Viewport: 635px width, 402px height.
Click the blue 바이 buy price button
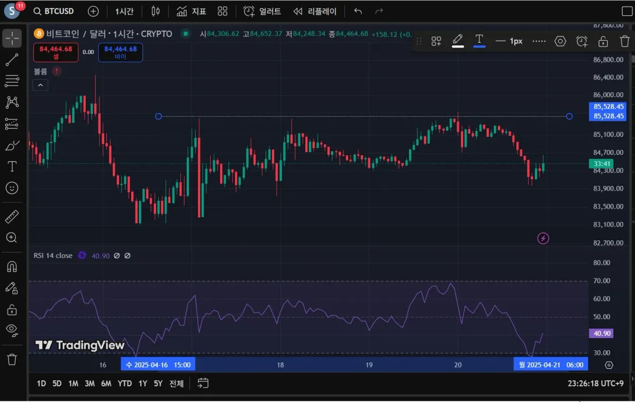pyautogui.click(x=121, y=52)
